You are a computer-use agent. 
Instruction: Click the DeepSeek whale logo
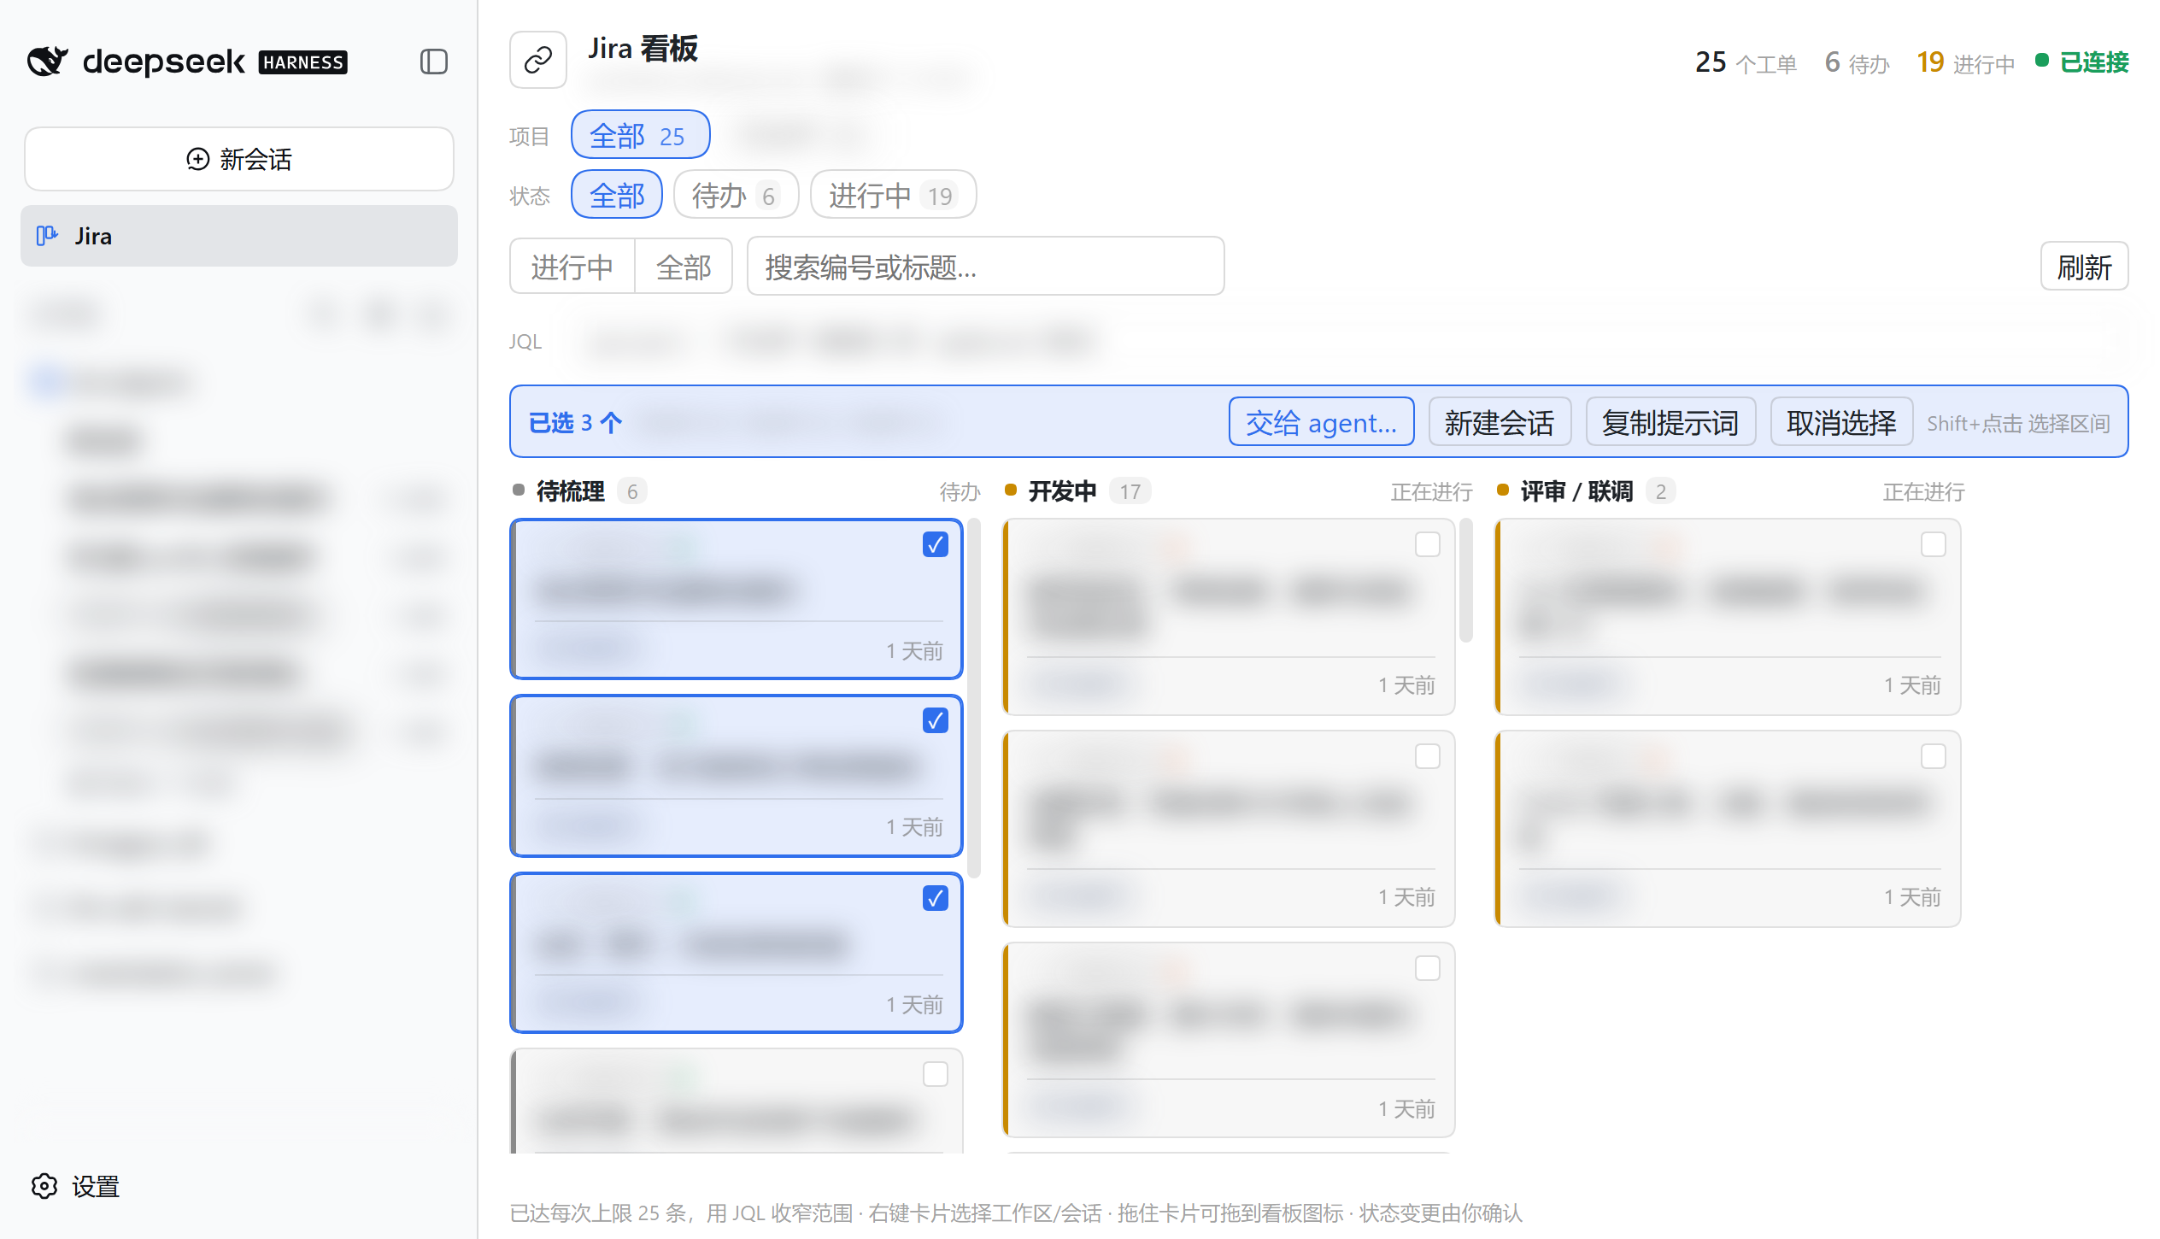point(47,62)
